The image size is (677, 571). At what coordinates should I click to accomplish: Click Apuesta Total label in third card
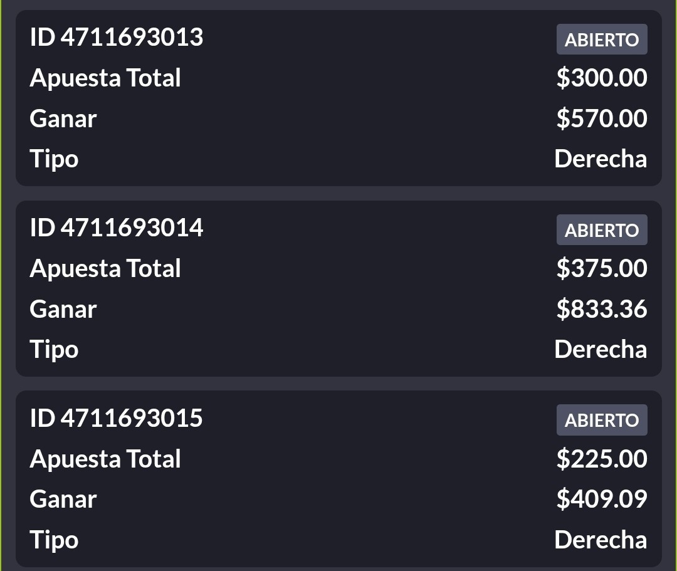pyautogui.click(x=105, y=459)
